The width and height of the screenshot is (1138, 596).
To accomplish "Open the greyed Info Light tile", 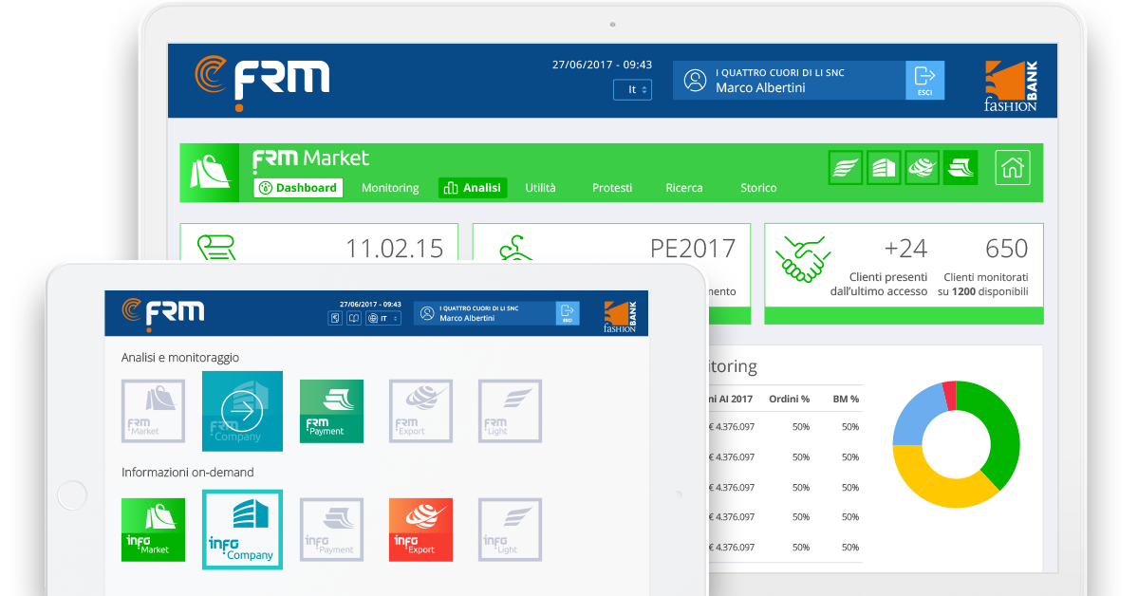I will pyautogui.click(x=511, y=530).
